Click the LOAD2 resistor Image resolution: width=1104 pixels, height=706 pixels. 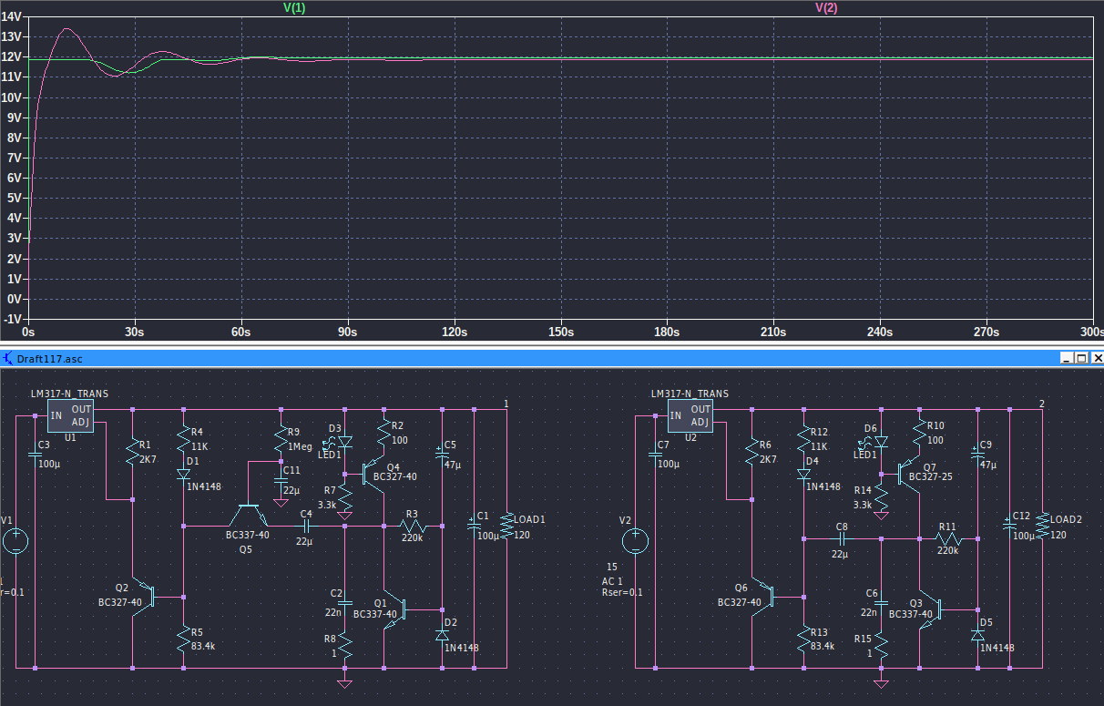tap(1042, 527)
